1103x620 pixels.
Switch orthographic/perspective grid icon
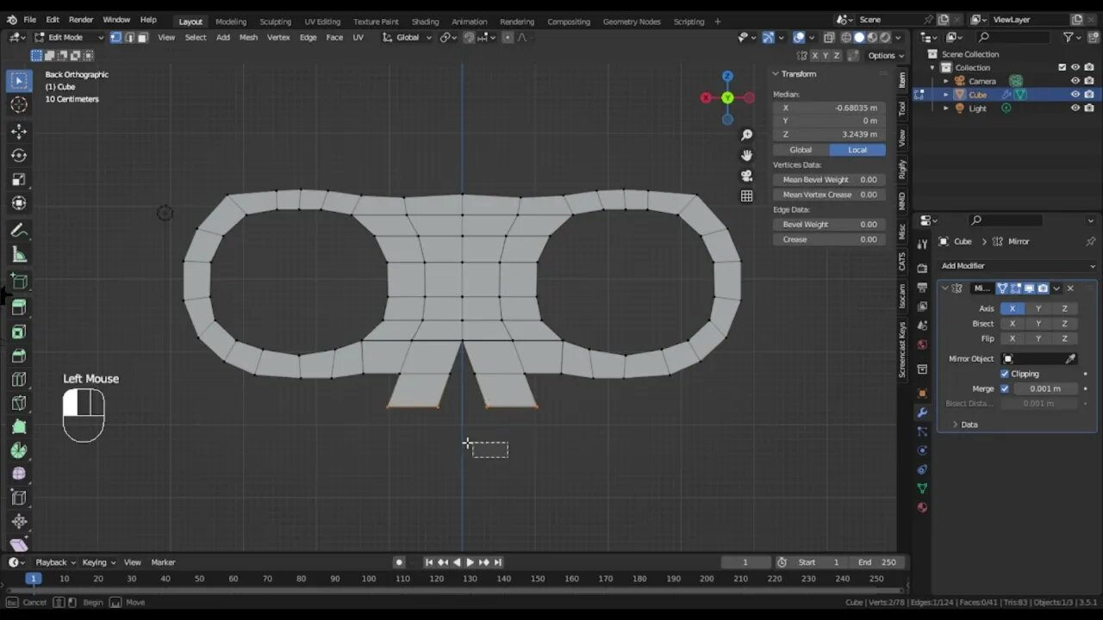point(746,196)
